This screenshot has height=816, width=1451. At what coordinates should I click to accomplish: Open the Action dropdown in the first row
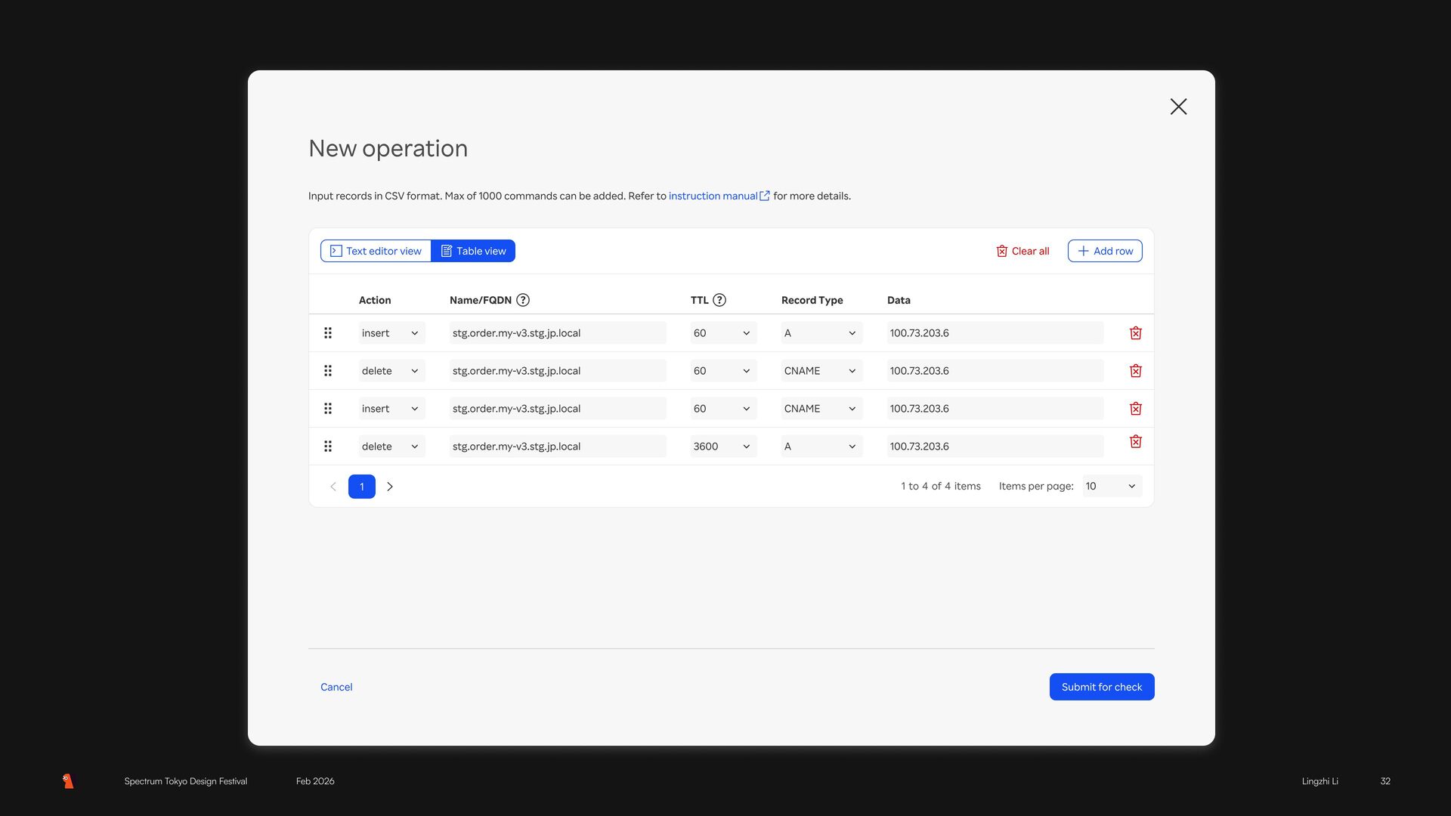tap(391, 333)
